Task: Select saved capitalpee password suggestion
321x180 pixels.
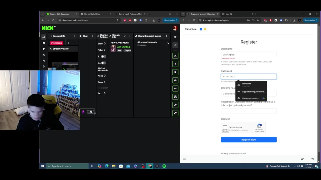Action: click(x=251, y=85)
